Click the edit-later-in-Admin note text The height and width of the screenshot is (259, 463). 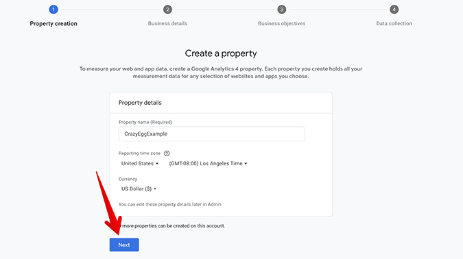(170, 204)
